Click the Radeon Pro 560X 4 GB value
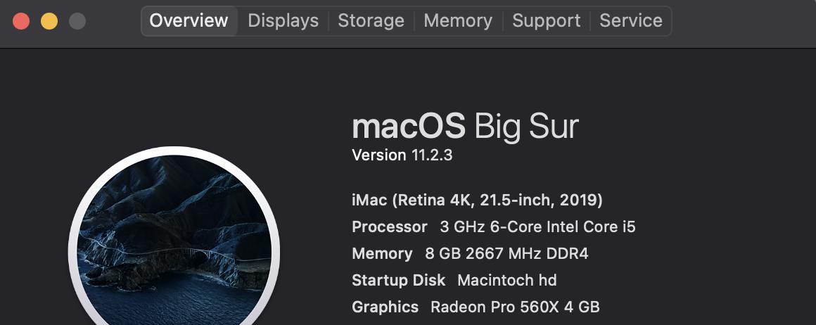The image size is (816, 325). [515, 307]
